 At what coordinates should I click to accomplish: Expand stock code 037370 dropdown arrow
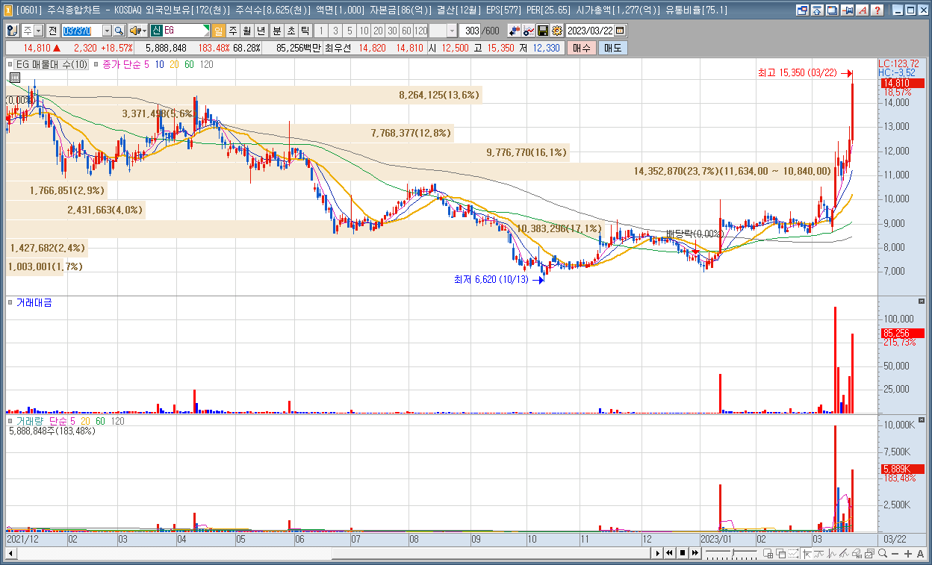click(107, 31)
